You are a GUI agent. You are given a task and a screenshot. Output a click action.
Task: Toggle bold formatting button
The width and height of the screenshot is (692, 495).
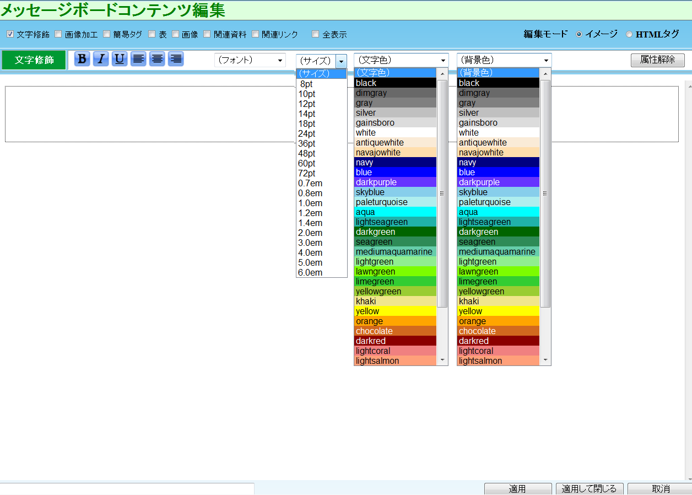[82, 59]
